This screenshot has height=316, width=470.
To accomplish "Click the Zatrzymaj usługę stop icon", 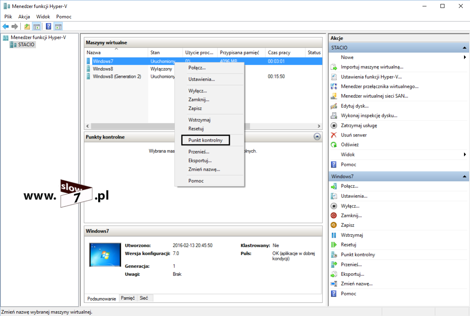I will [x=334, y=125].
